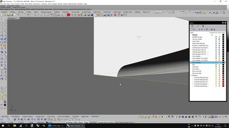
Task: Open the BoltGen menu
Action: pyautogui.click(x=80, y=4)
